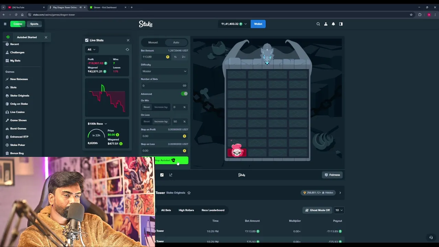Expand the All filter in Live Stats

[x=91, y=49]
